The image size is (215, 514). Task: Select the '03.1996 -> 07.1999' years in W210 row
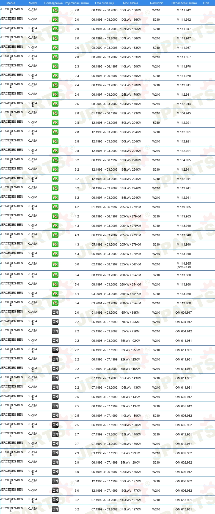(x=104, y=453)
